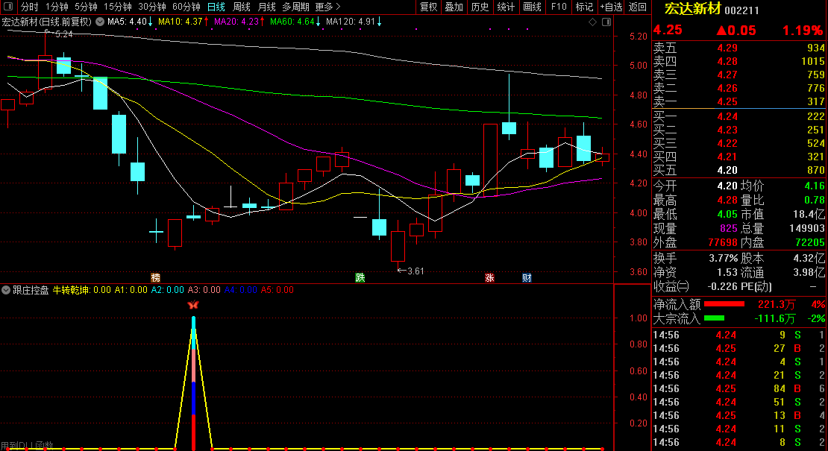Viewport: 828px width, 451px height.
Task: Click the orange 榜 event marker
Action: (x=155, y=277)
